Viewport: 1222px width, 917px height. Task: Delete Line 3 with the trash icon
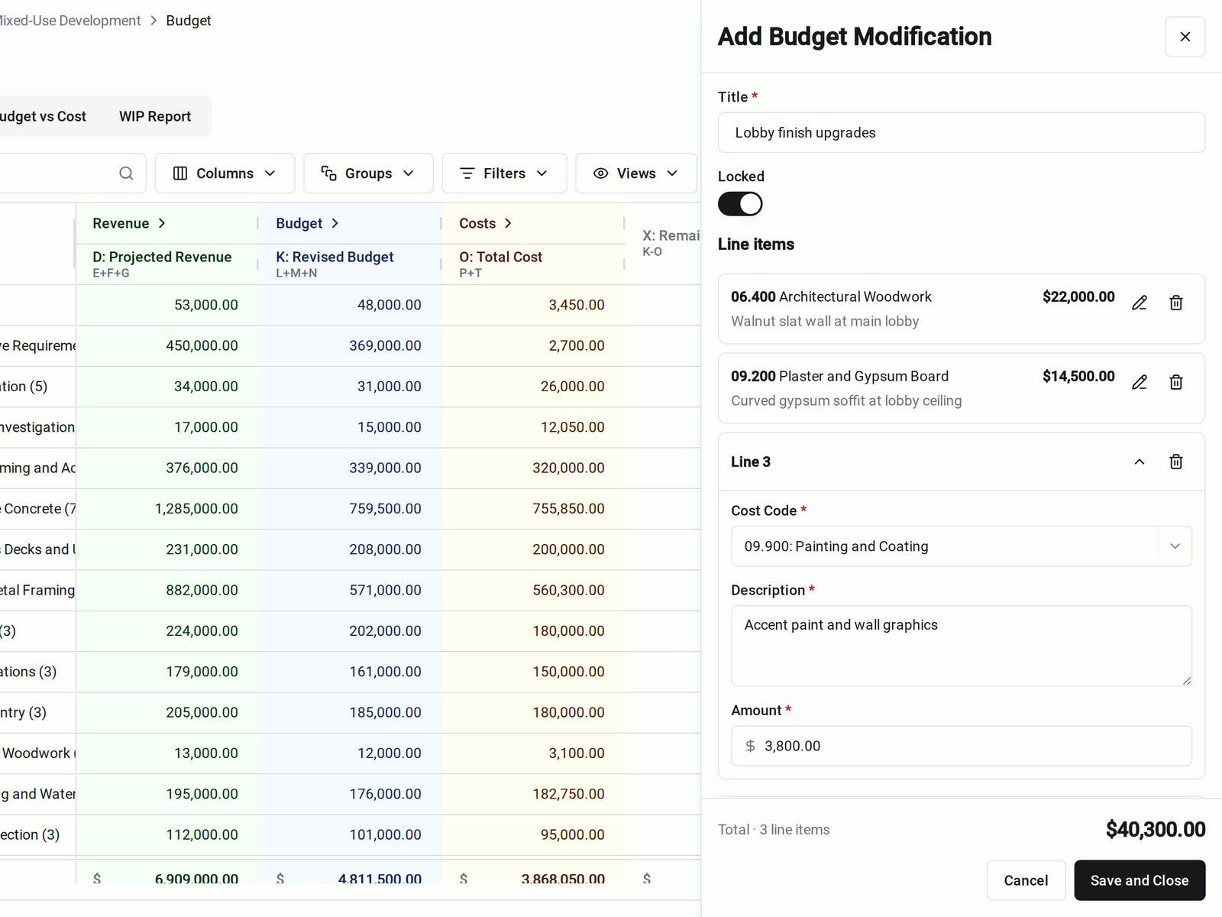pyautogui.click(x=1176, y=462)
